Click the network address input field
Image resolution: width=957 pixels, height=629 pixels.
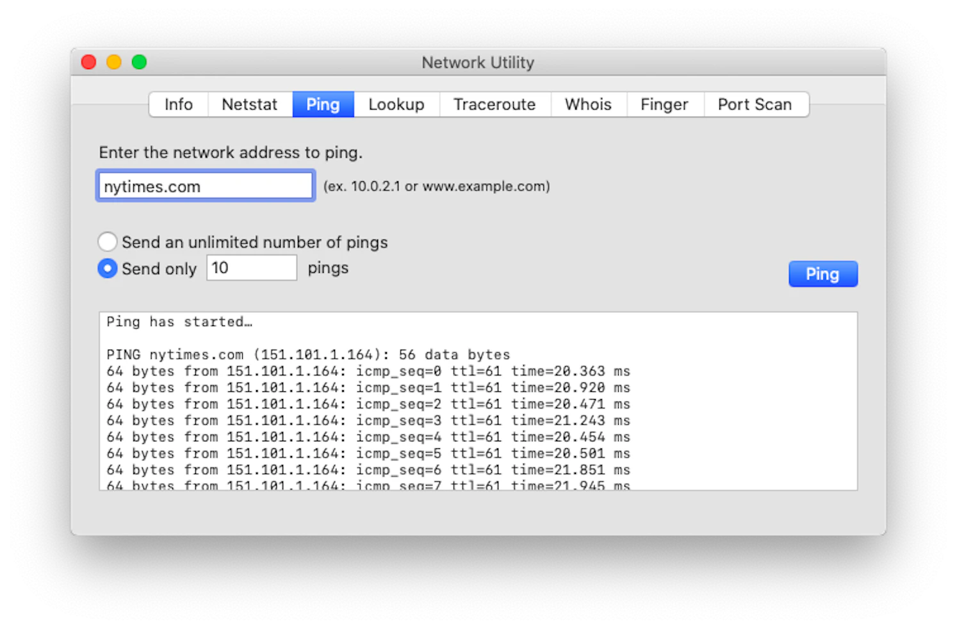pyautogui.click(x=205, y=186)
